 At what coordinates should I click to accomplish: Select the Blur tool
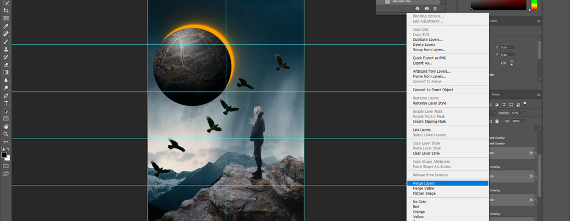[6, 80]
